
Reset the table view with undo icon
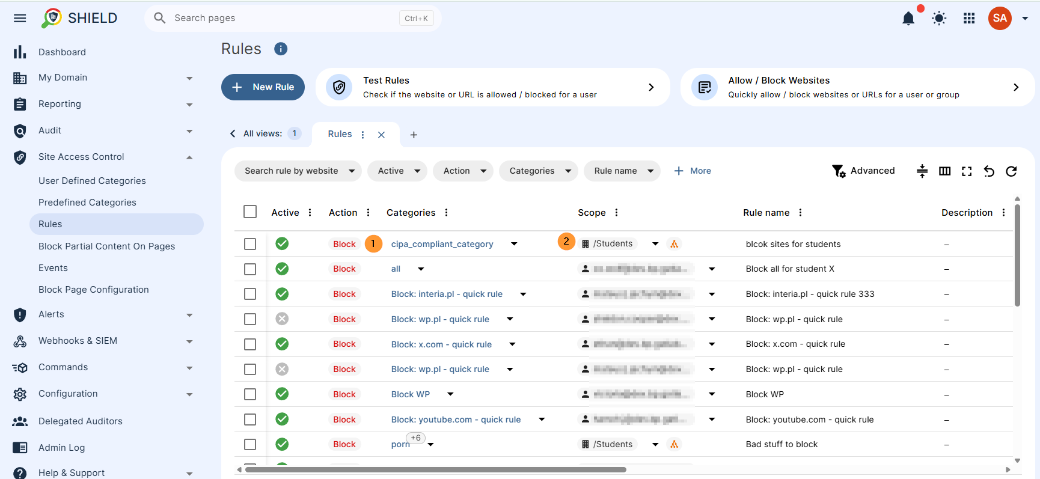pos(989,171)
